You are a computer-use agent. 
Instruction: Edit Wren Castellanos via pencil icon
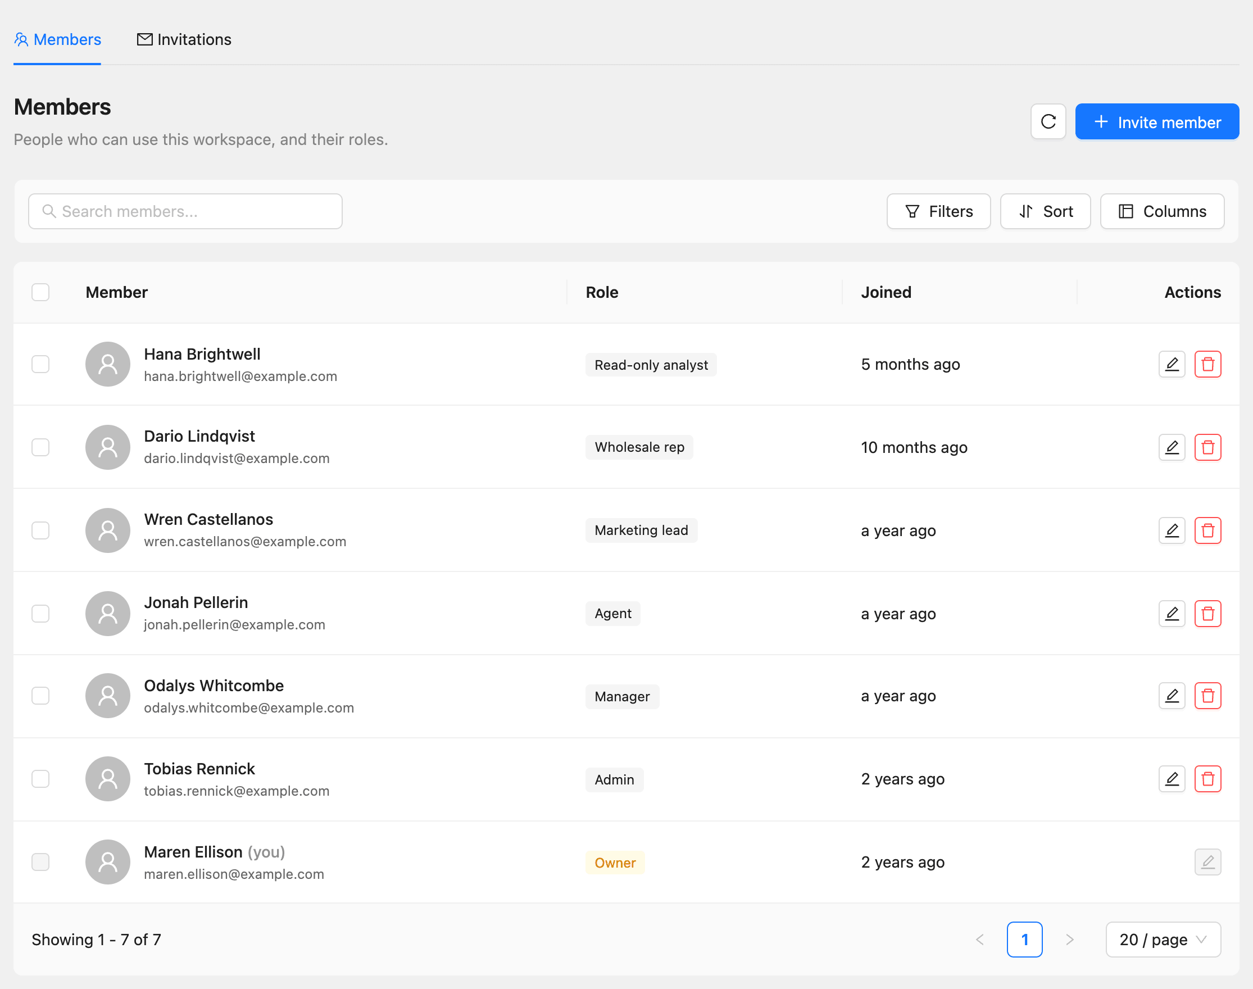[1172, 530]
